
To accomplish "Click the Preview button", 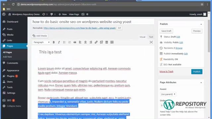I will click(197, 31).
